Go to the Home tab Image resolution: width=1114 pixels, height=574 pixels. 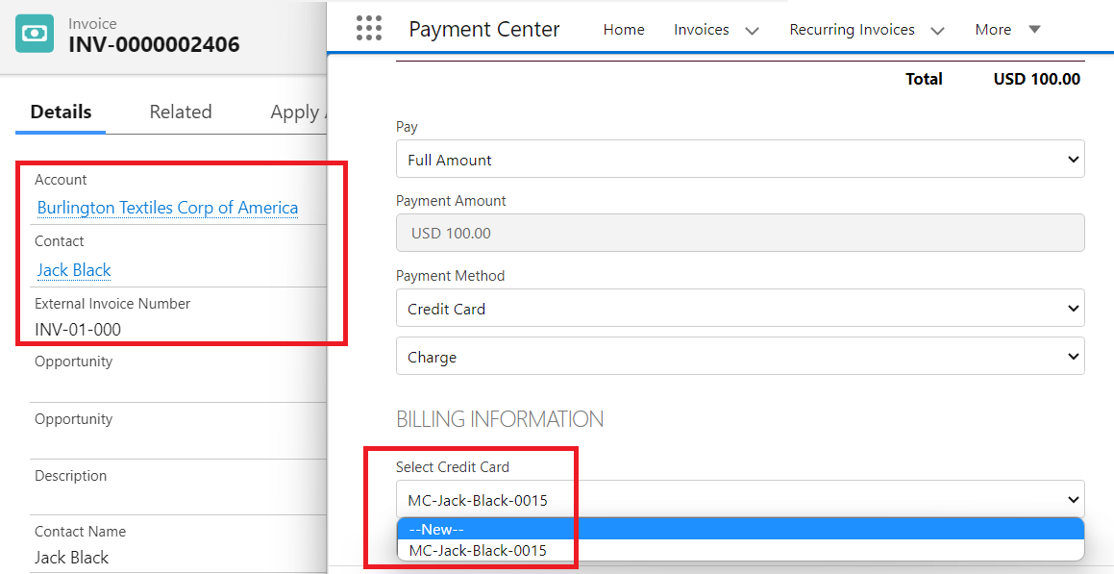click(x=624, y=30)
